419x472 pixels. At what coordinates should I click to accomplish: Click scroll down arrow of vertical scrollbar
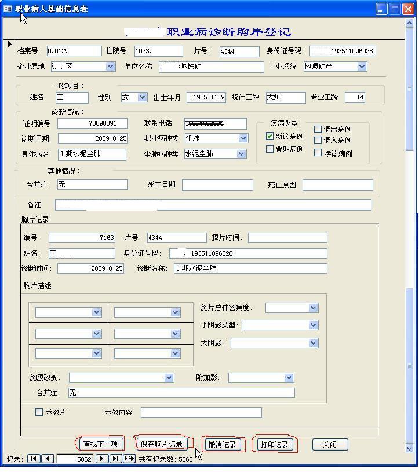(409, 448)
